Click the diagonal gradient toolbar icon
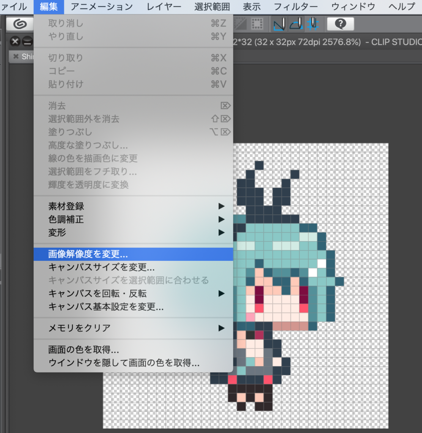 [x=240, y=24]
